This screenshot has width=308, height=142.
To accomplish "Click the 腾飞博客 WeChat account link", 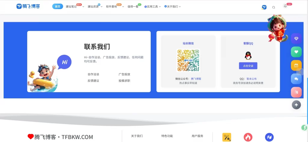I will tap(196, 79).
